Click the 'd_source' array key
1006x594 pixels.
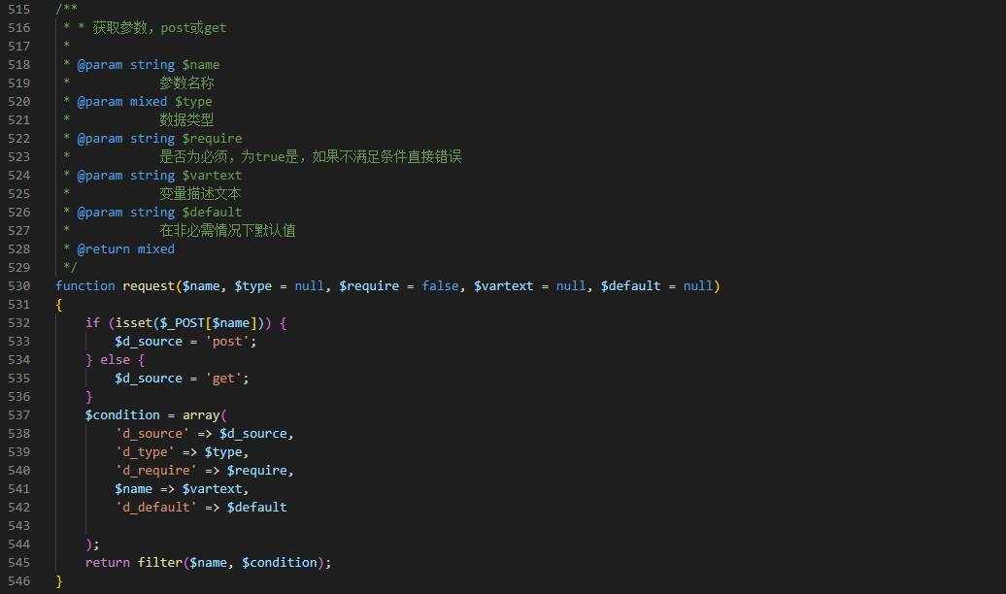[x=152, y=434]
